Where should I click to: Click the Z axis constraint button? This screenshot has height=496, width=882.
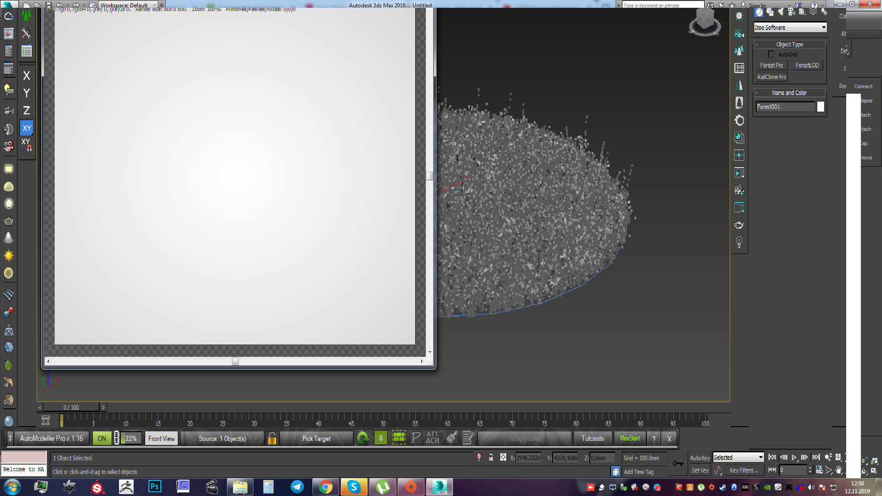point(27,111)
